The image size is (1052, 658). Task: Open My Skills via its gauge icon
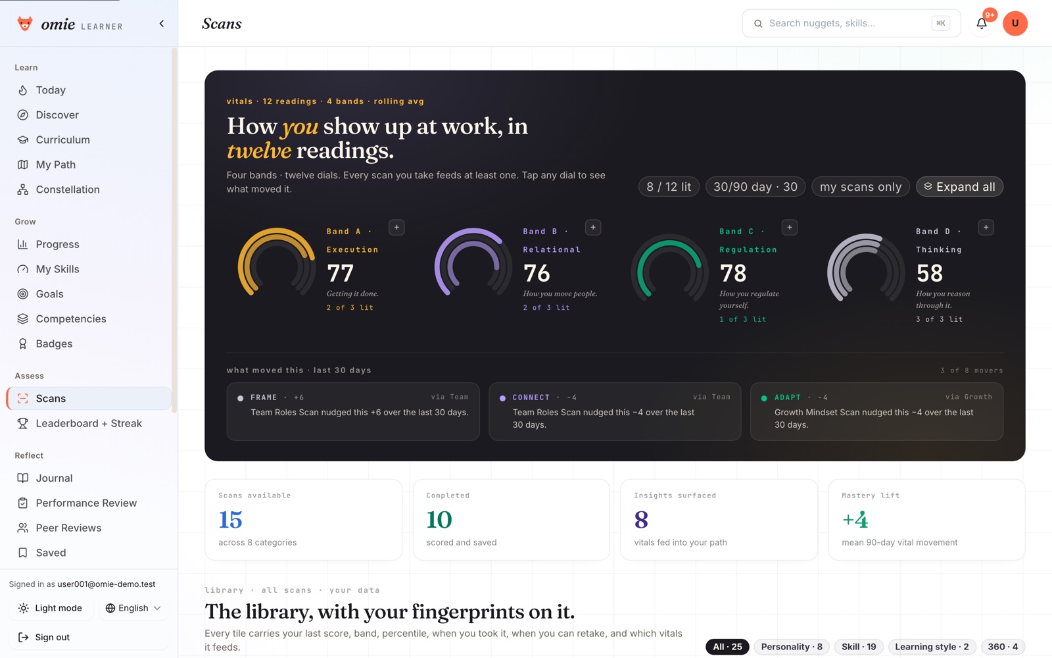coord(23,269)
